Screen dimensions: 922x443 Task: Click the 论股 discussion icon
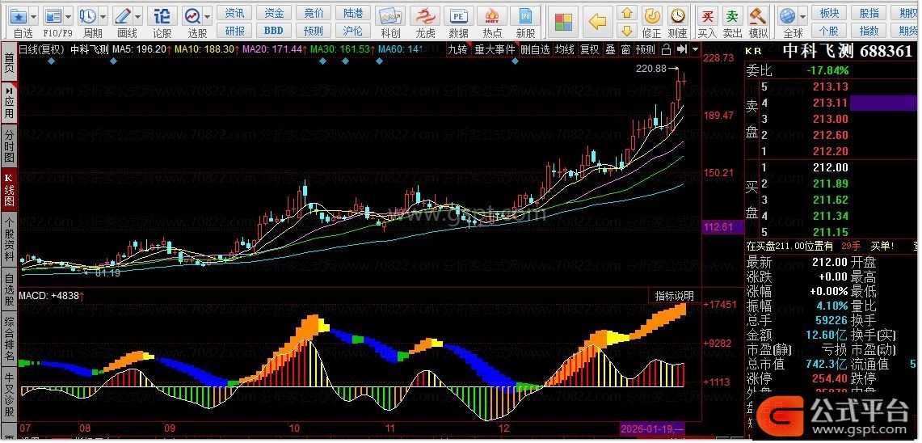[x=162, y=16]
